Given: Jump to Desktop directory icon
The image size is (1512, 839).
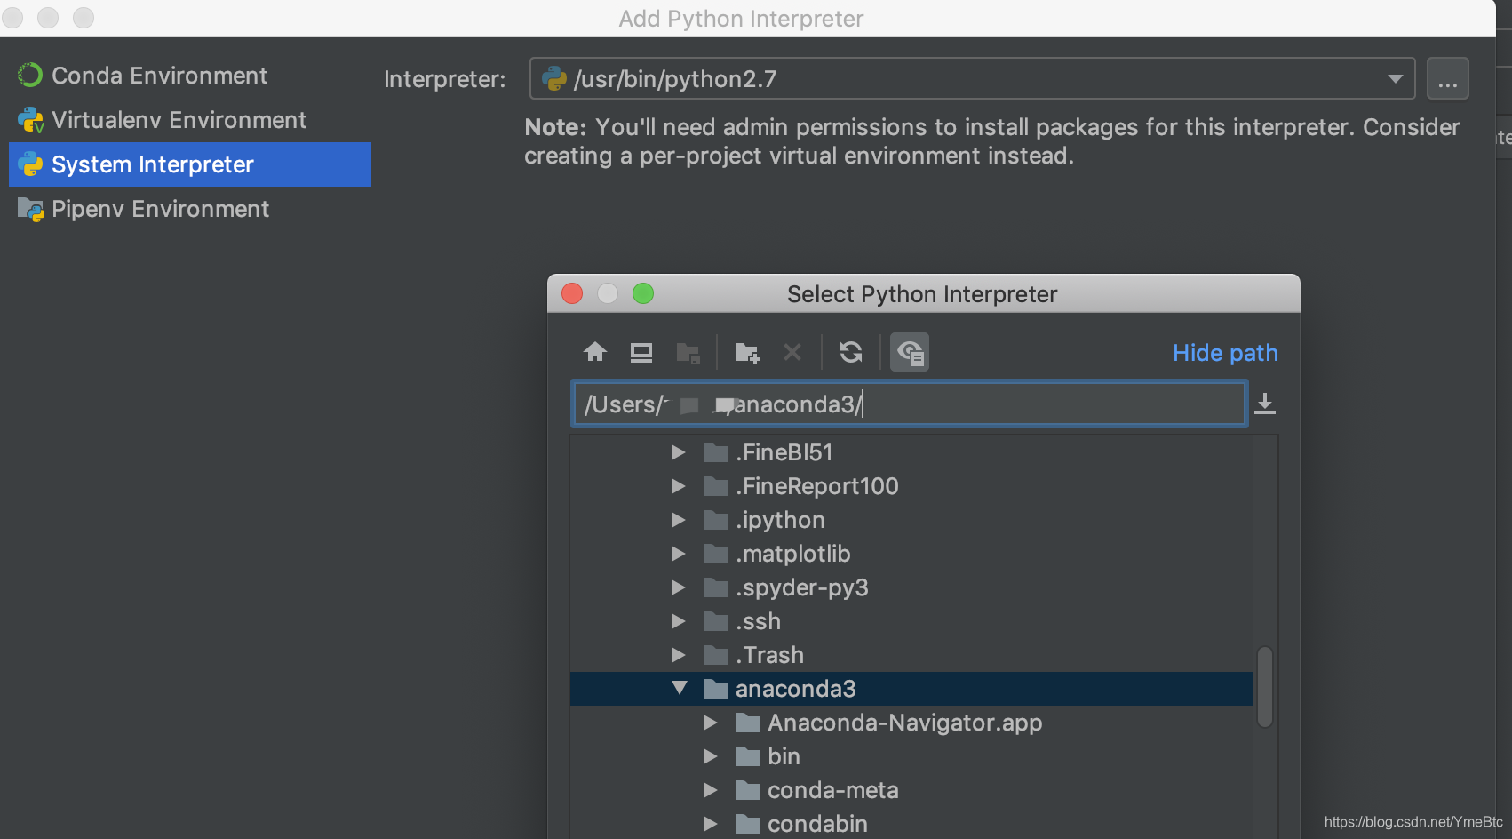Looking at the screenshot, I should click(x=641, y=352).
